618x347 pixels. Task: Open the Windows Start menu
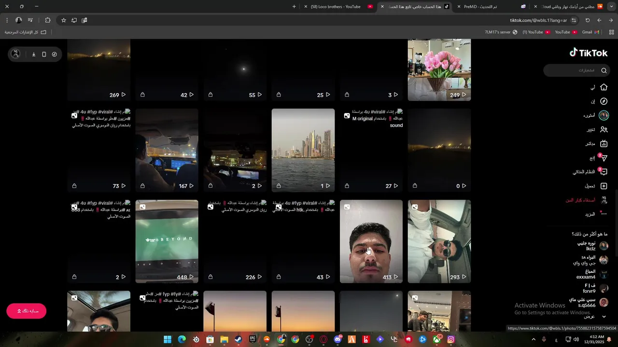tap(168, 339)
